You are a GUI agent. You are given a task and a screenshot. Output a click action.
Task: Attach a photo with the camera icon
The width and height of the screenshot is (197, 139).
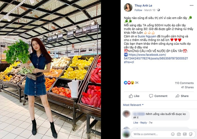tap(179, 134)
